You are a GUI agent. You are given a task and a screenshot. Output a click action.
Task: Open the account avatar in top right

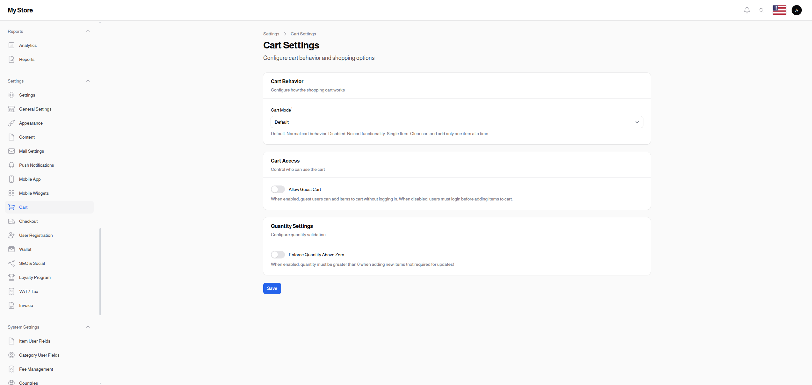pyautogui.click(x=796, y=10)
